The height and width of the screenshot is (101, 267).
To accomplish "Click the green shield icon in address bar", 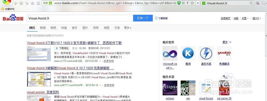I will pyautogui.click(x=179, y=3).
